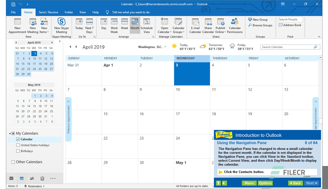Switch to Week view

pos(124,24)
